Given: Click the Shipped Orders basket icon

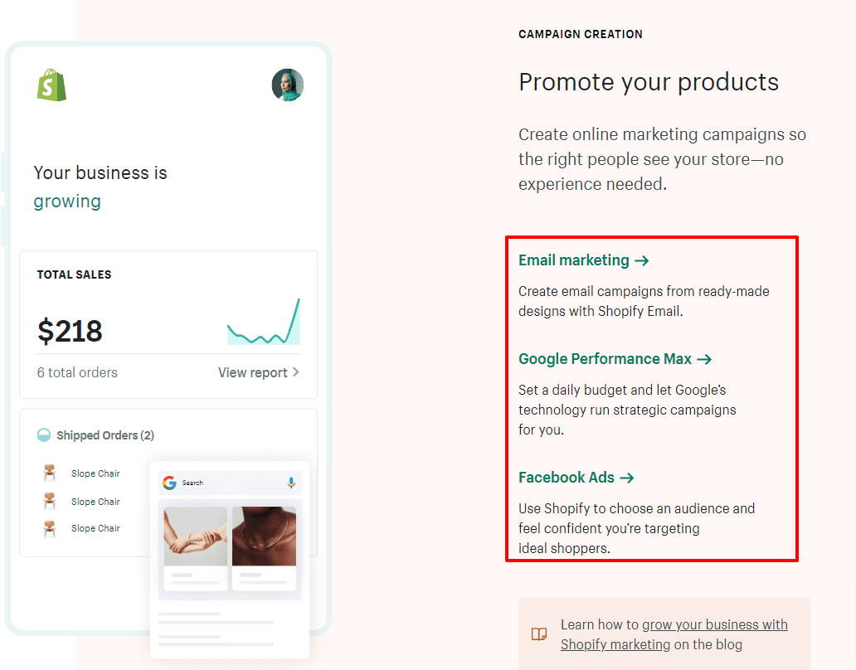Looking at the screenshot, I should (x=46, y=435).
